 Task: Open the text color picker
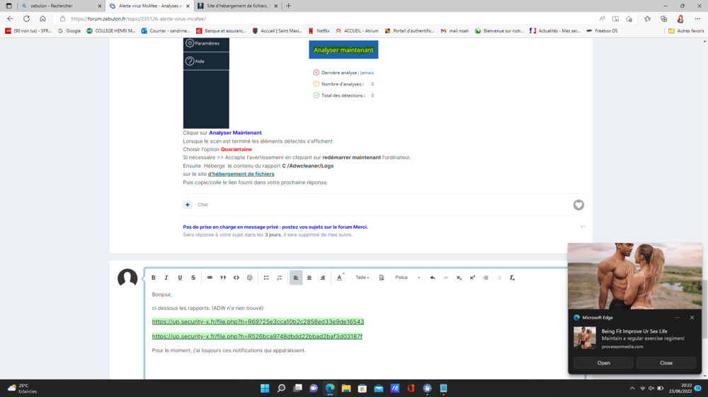click(340, 278)
